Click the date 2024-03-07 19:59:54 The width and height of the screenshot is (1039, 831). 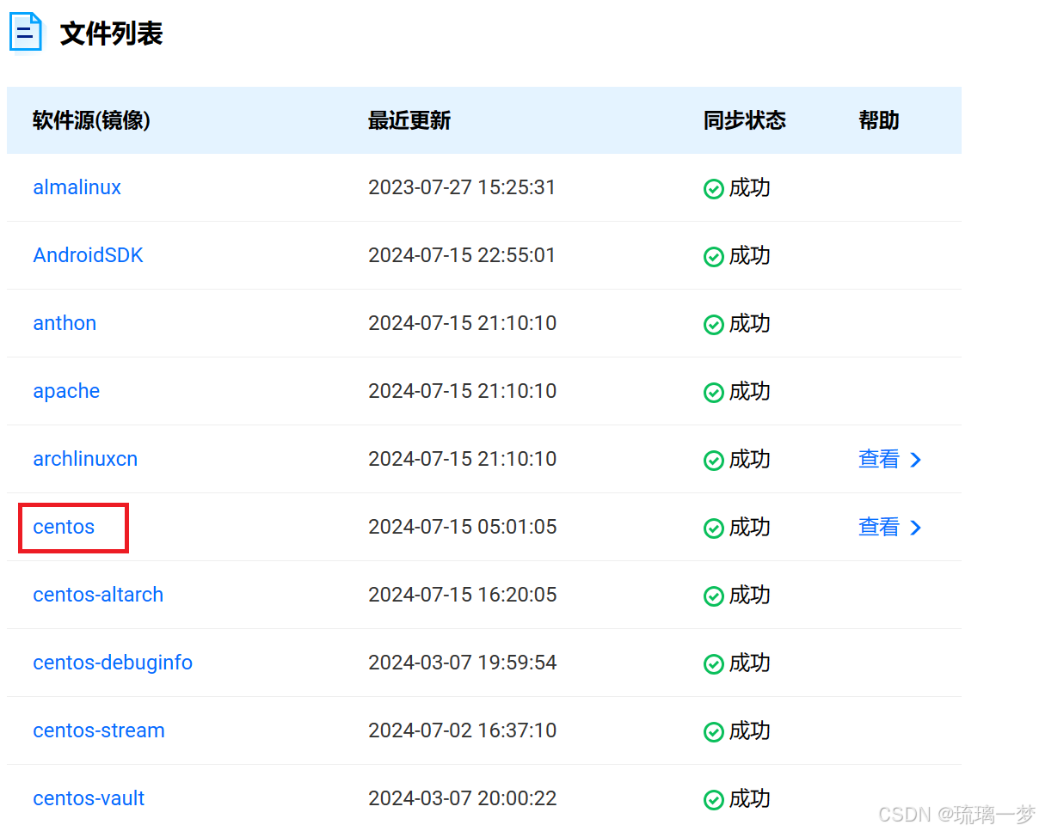pyautogui.click(x=462, y=663)
